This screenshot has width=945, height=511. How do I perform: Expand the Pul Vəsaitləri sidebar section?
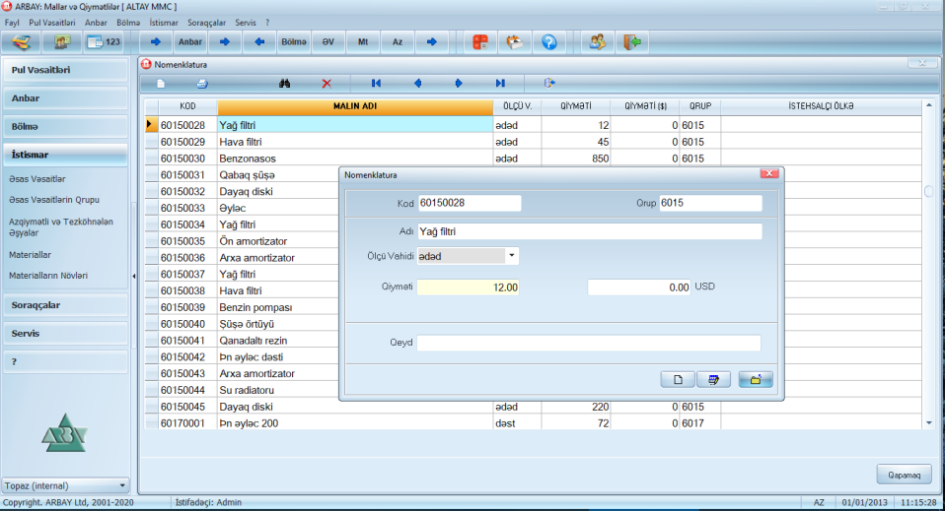pyautogui.click(x=65, y=70)
